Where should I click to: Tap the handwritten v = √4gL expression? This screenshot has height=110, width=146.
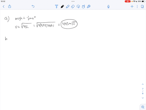coord(23,26)
